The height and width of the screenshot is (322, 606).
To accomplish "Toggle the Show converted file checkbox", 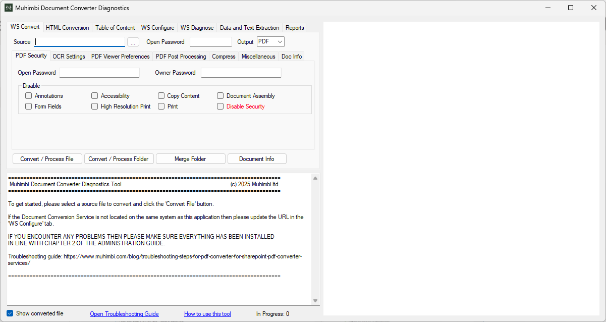I will 10,313.
